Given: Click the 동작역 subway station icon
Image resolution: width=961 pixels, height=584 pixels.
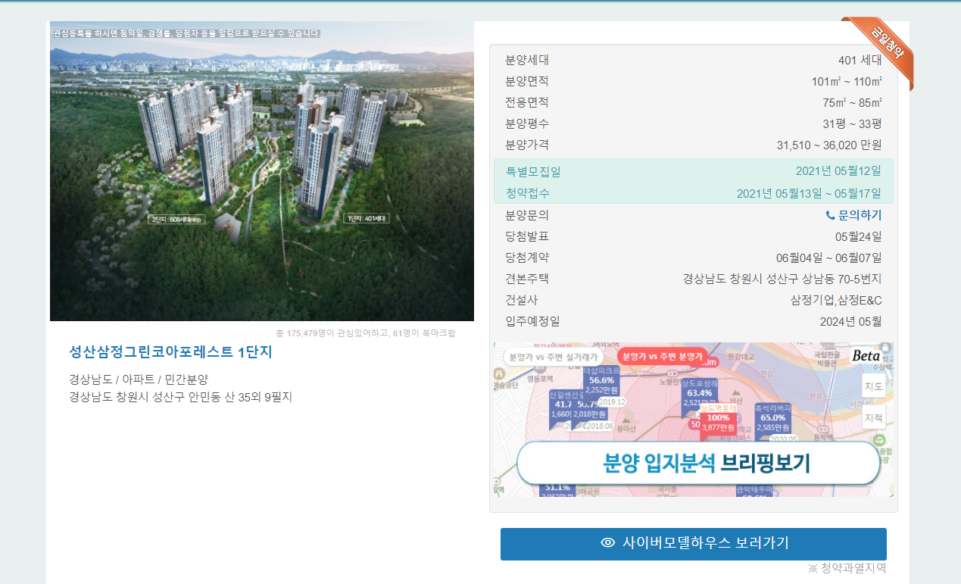Looking at the screenshot, I should coord(822,428).
